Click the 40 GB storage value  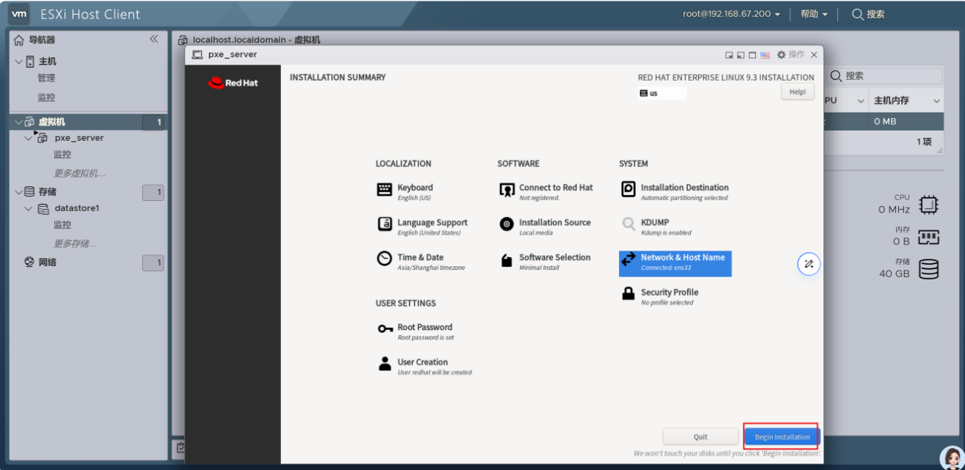point(895,273)
